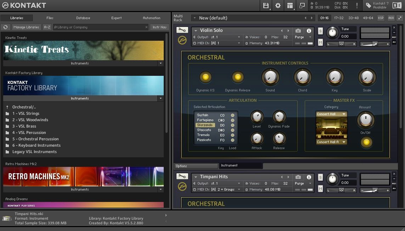
Task: Toggle the Dynamic KS button
Action: point(206,77)
